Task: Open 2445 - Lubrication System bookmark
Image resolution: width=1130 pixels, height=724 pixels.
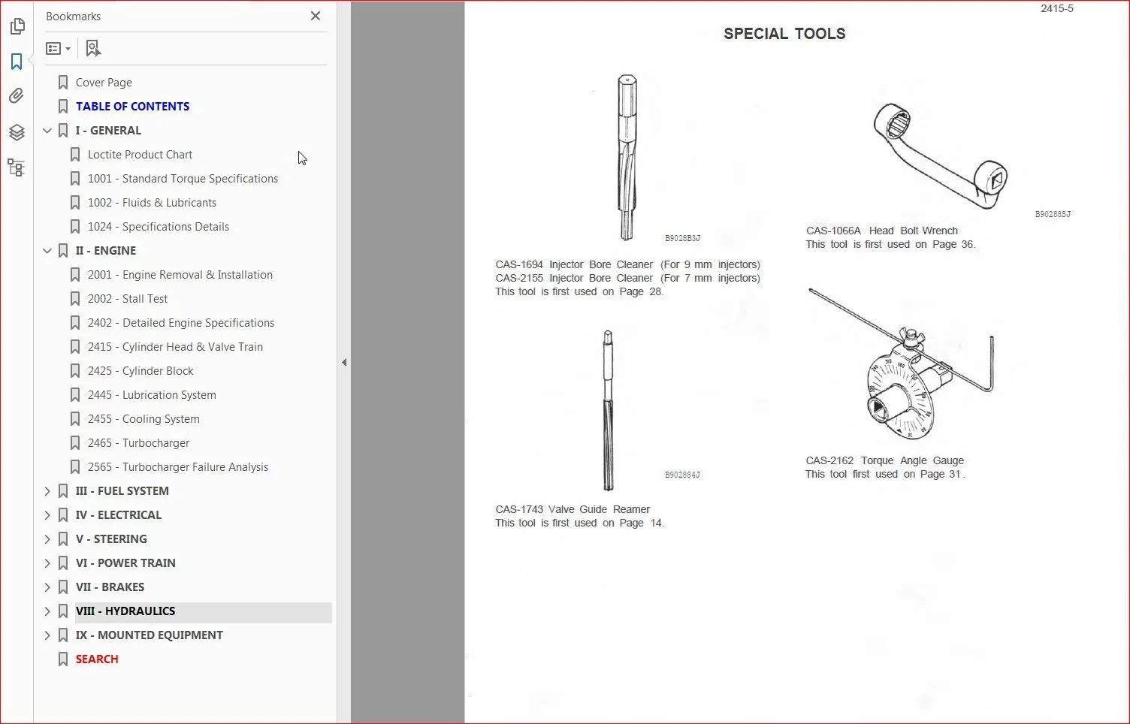Action: click(152, 395)
